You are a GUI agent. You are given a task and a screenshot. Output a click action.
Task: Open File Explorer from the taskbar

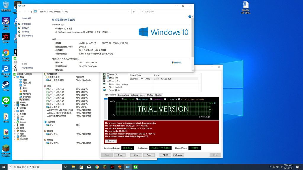click(74, 167)
